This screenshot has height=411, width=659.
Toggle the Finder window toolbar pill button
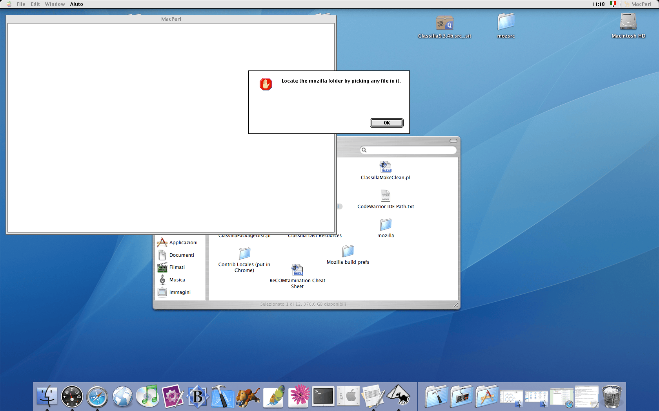453,141
